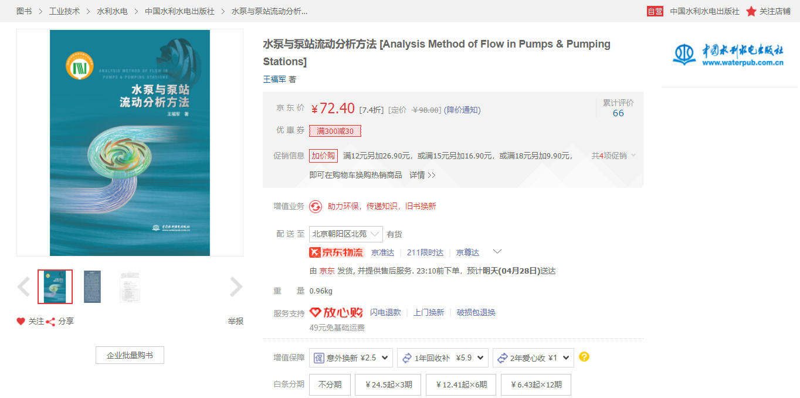Click the green 旧书换新 recycling icon
Screen dimensions: 800x398
point(316,206)
